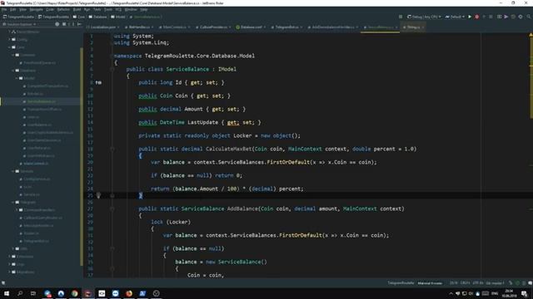Click the editor's vertical scrollbar marker strip
533x299 pixels.
pyautogui.click(x=531, y=155)
